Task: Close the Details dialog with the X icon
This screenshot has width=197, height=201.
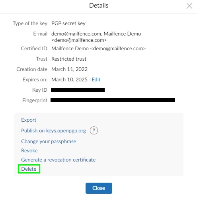Action: click(189, 6)
